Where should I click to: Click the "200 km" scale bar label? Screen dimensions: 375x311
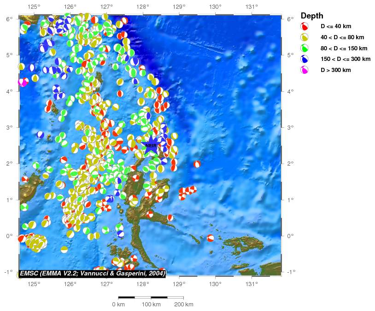(x=183, y=305)
